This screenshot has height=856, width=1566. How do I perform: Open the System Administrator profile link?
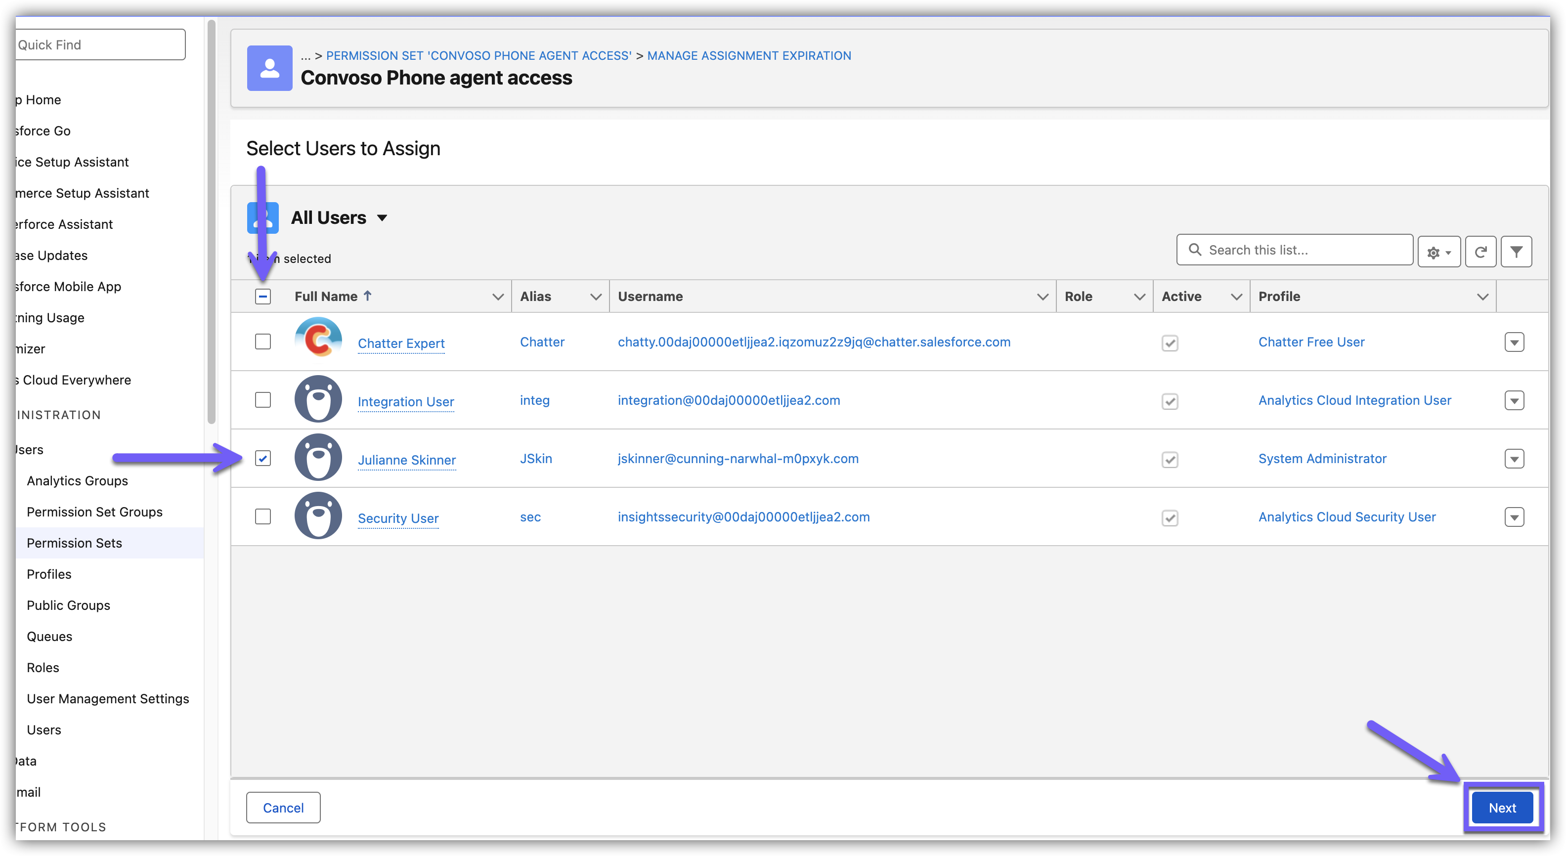pos(1322,459)
